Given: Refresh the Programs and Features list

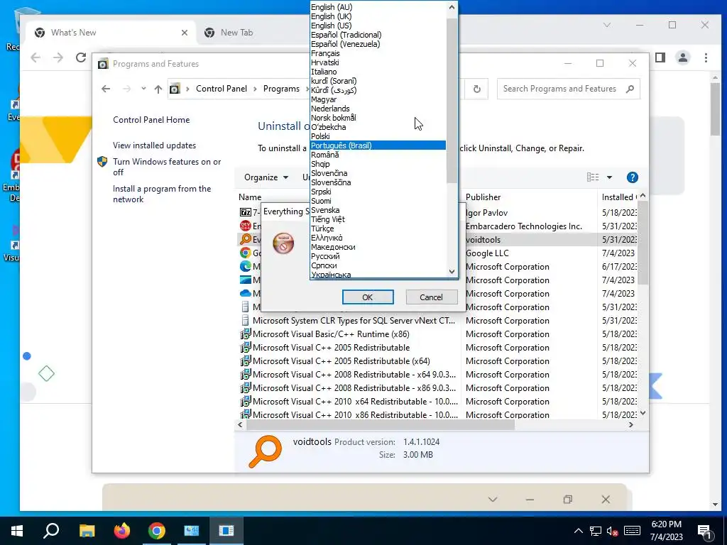Looking at the screenshot, I should click(476, 89).
